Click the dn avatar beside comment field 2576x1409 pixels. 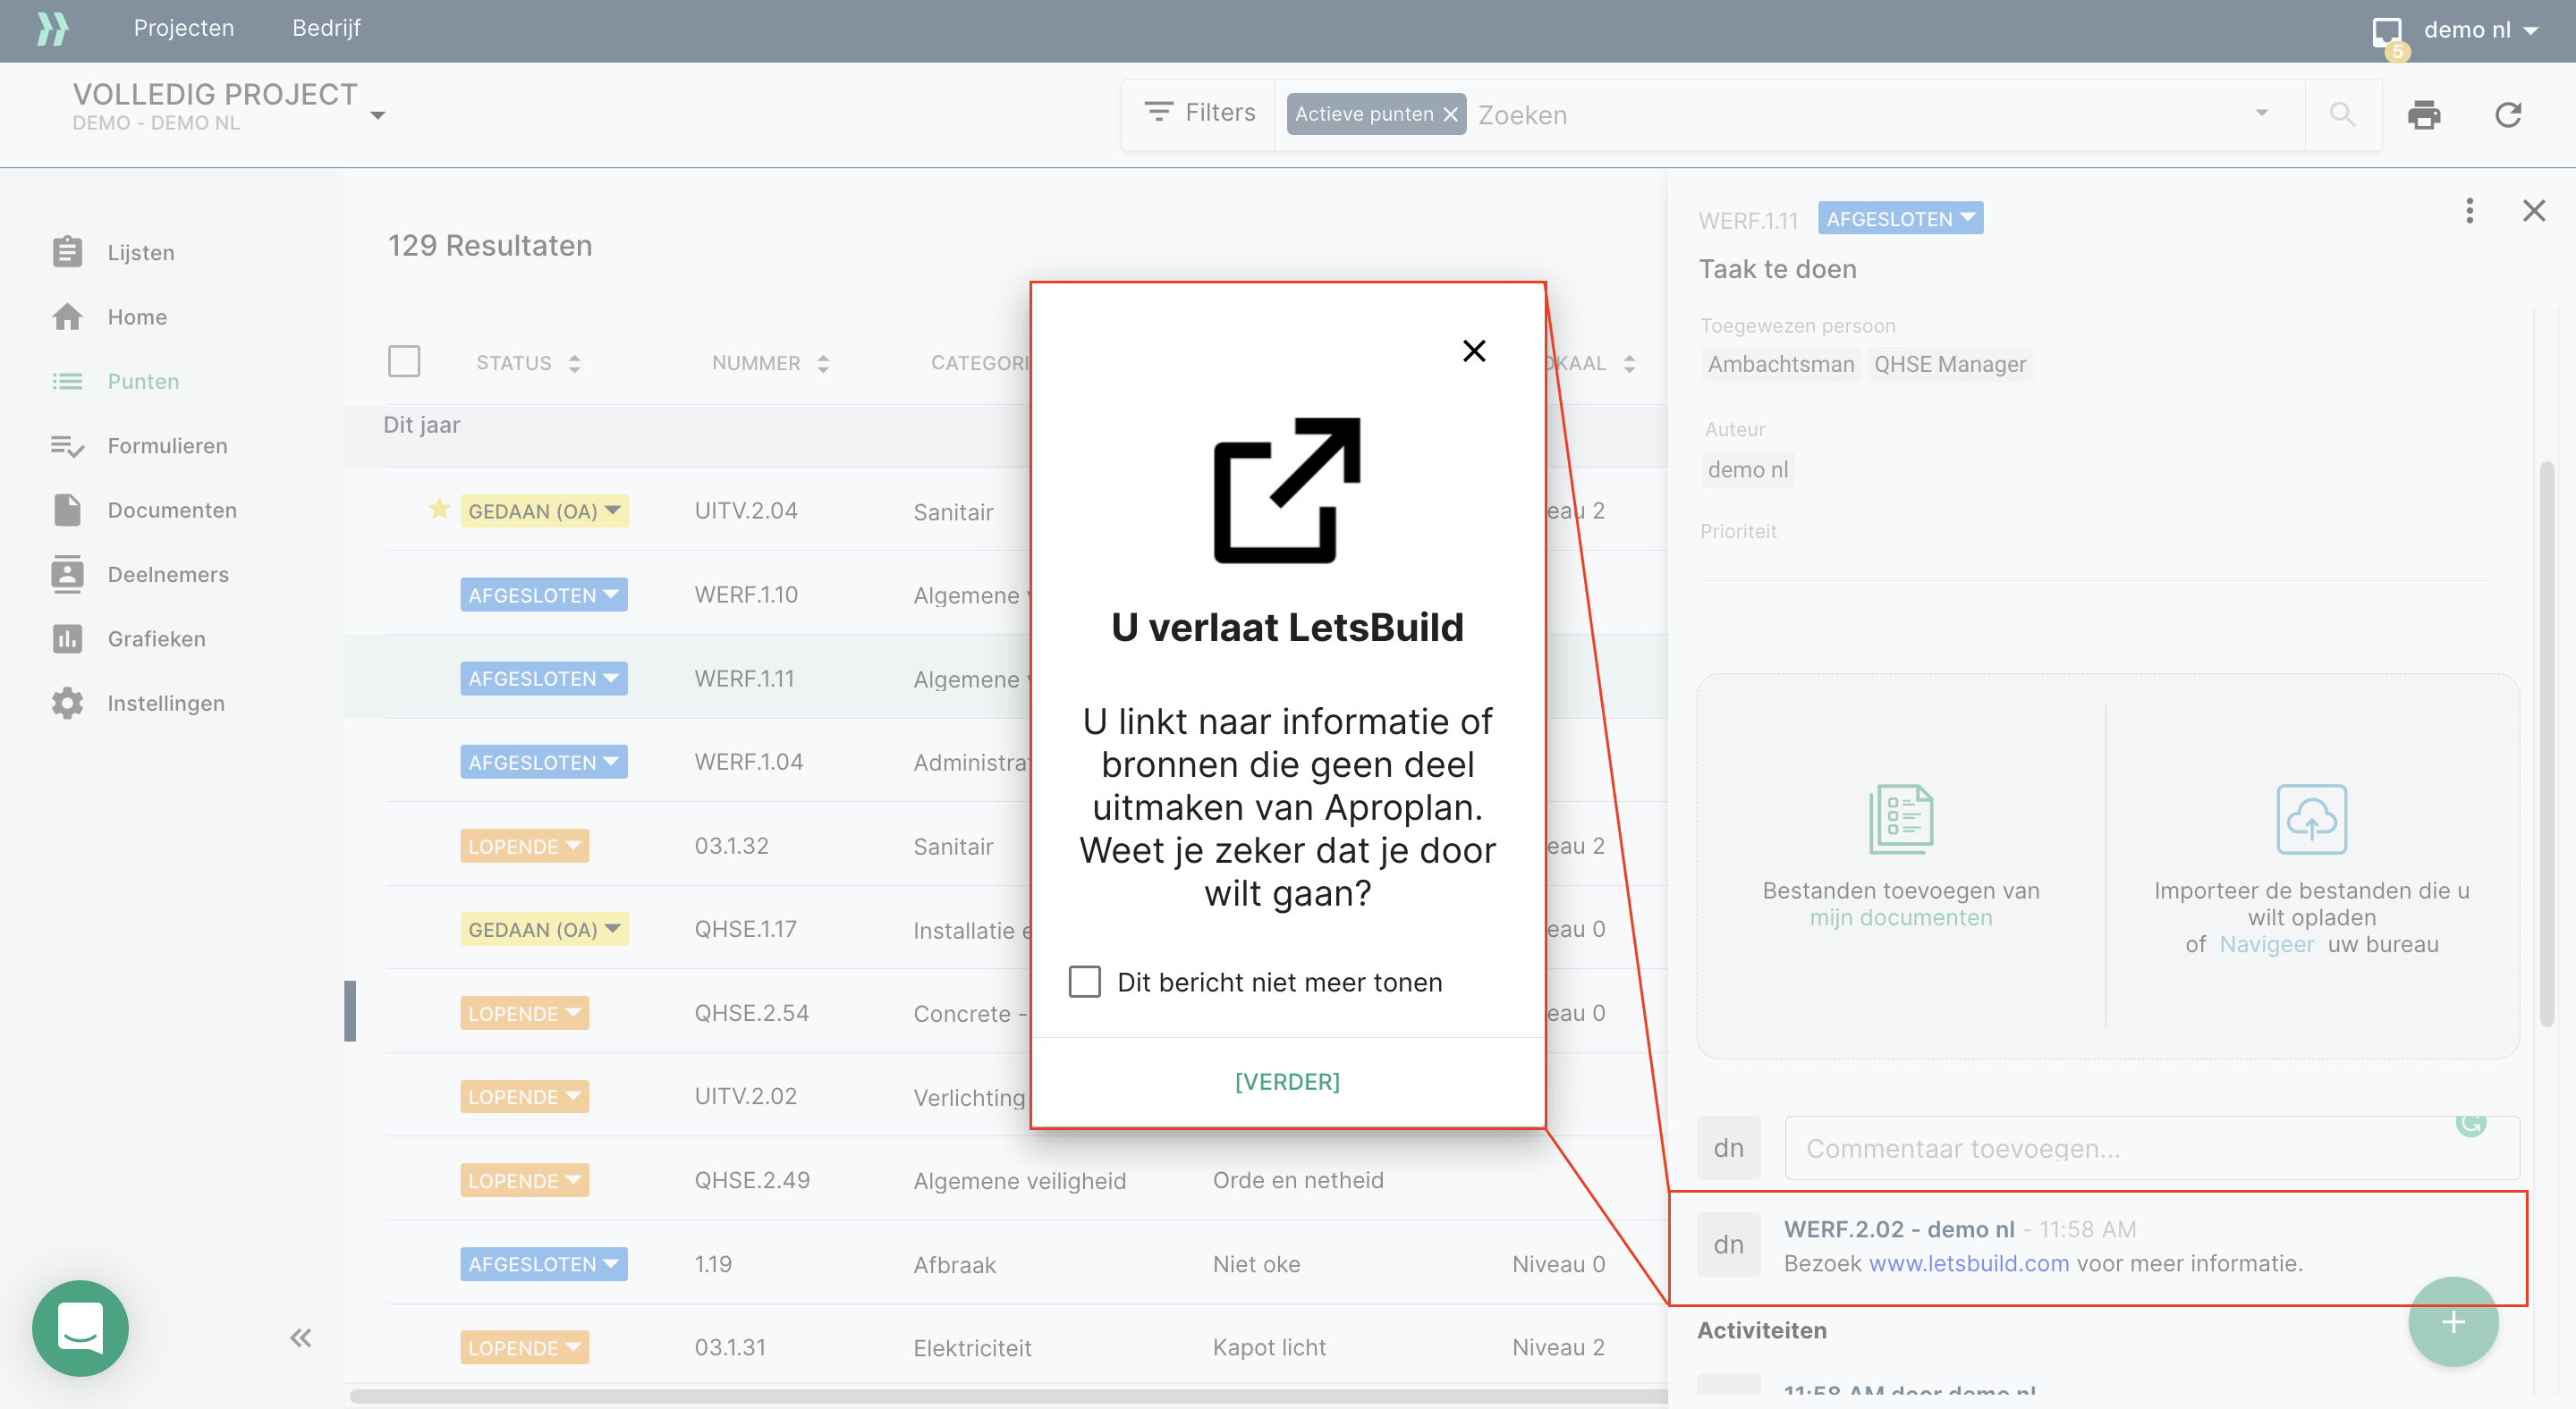[x=1728, y=1148]
